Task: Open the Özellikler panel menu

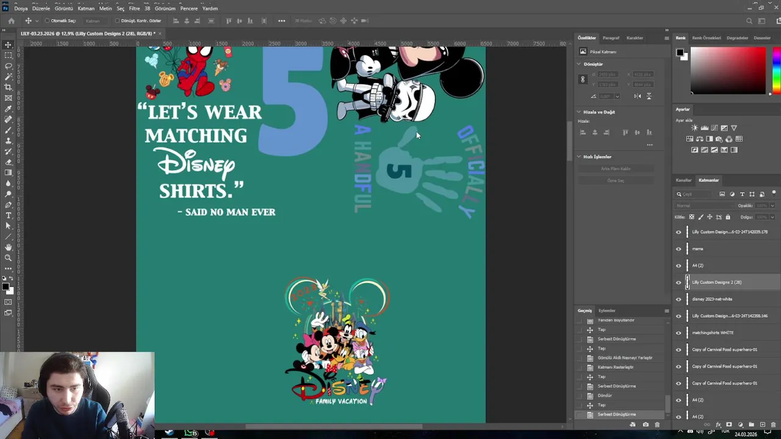Action: pyautogui.click(x=666, y=38)
